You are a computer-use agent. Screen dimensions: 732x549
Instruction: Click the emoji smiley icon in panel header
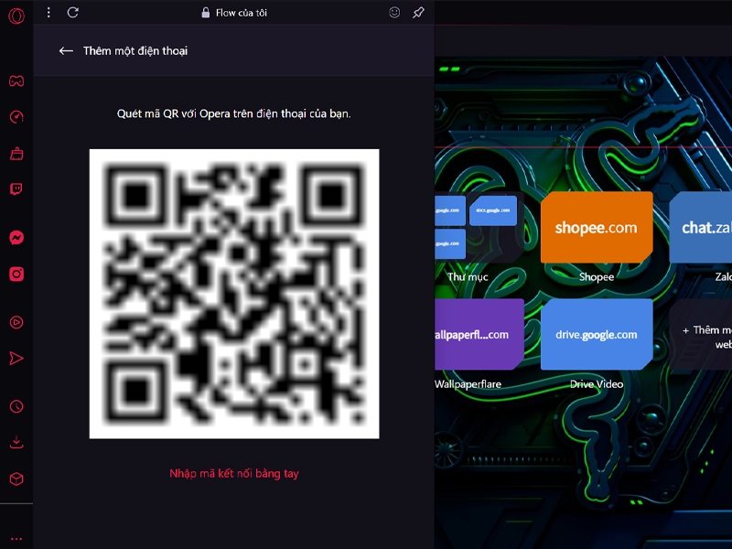[x=394, y=13]
